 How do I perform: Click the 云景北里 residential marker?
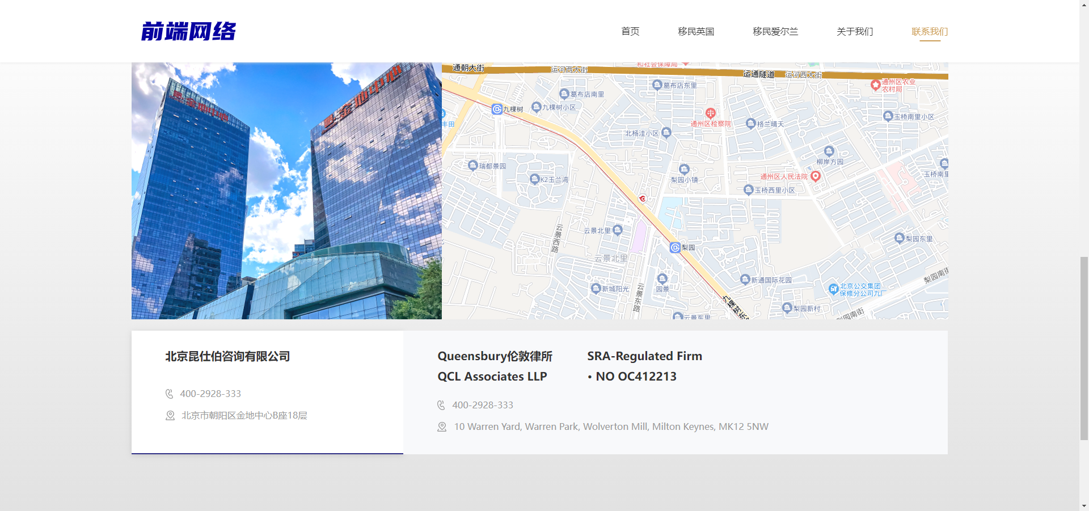[618, 230]
